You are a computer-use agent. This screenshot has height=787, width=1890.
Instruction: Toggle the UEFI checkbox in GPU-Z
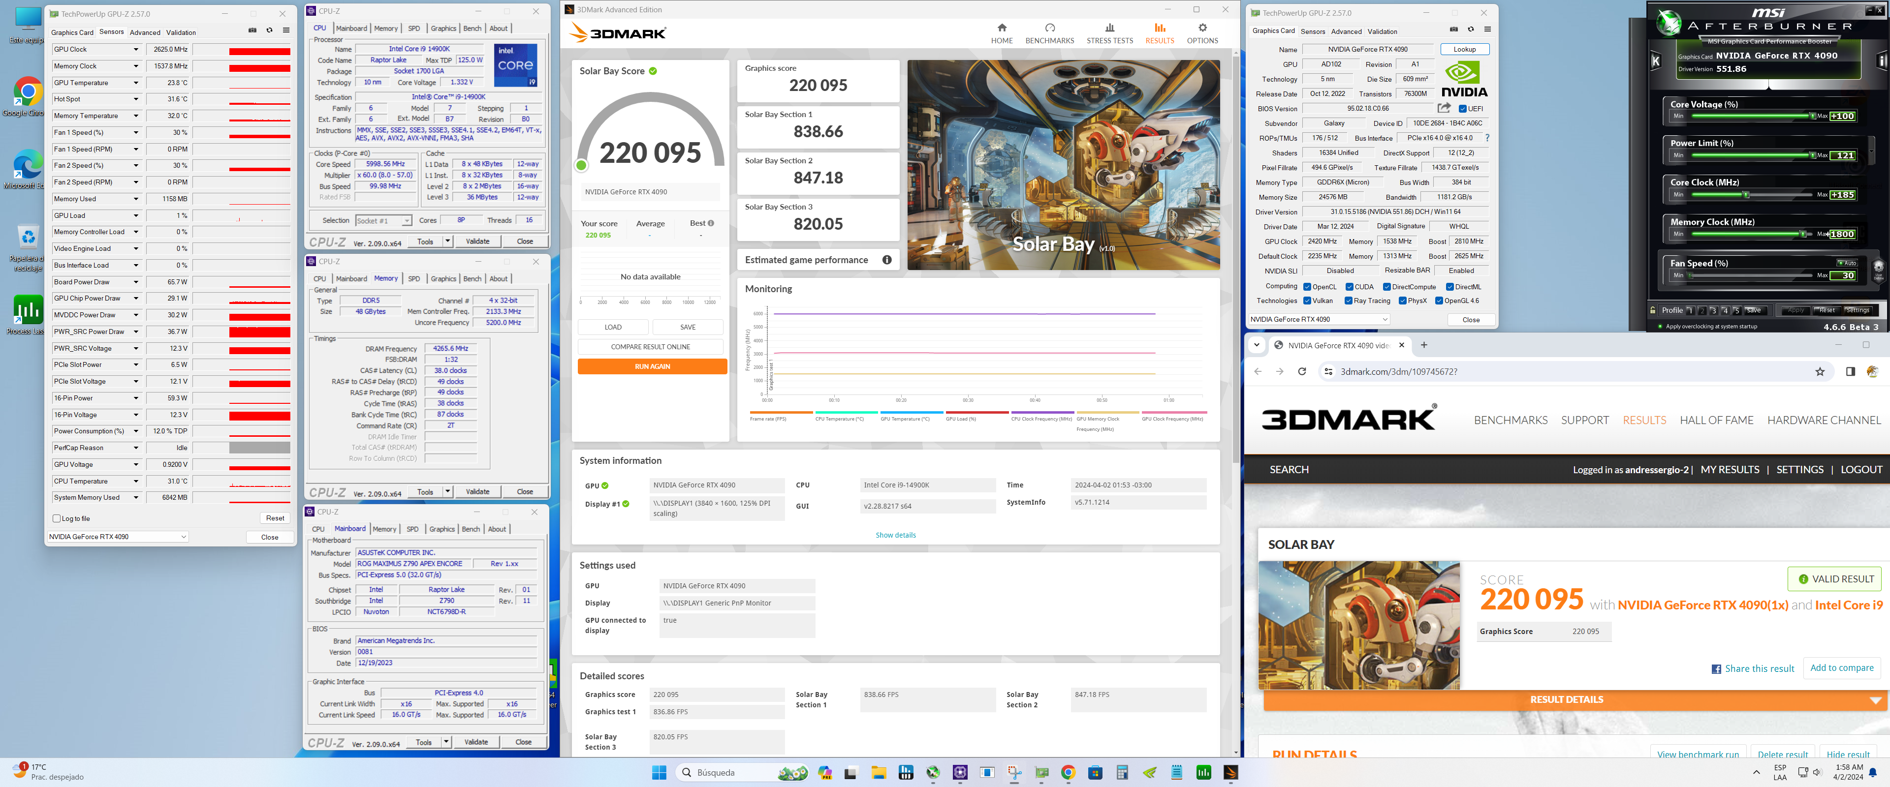pyautogui.click(x=1462, y=109)
